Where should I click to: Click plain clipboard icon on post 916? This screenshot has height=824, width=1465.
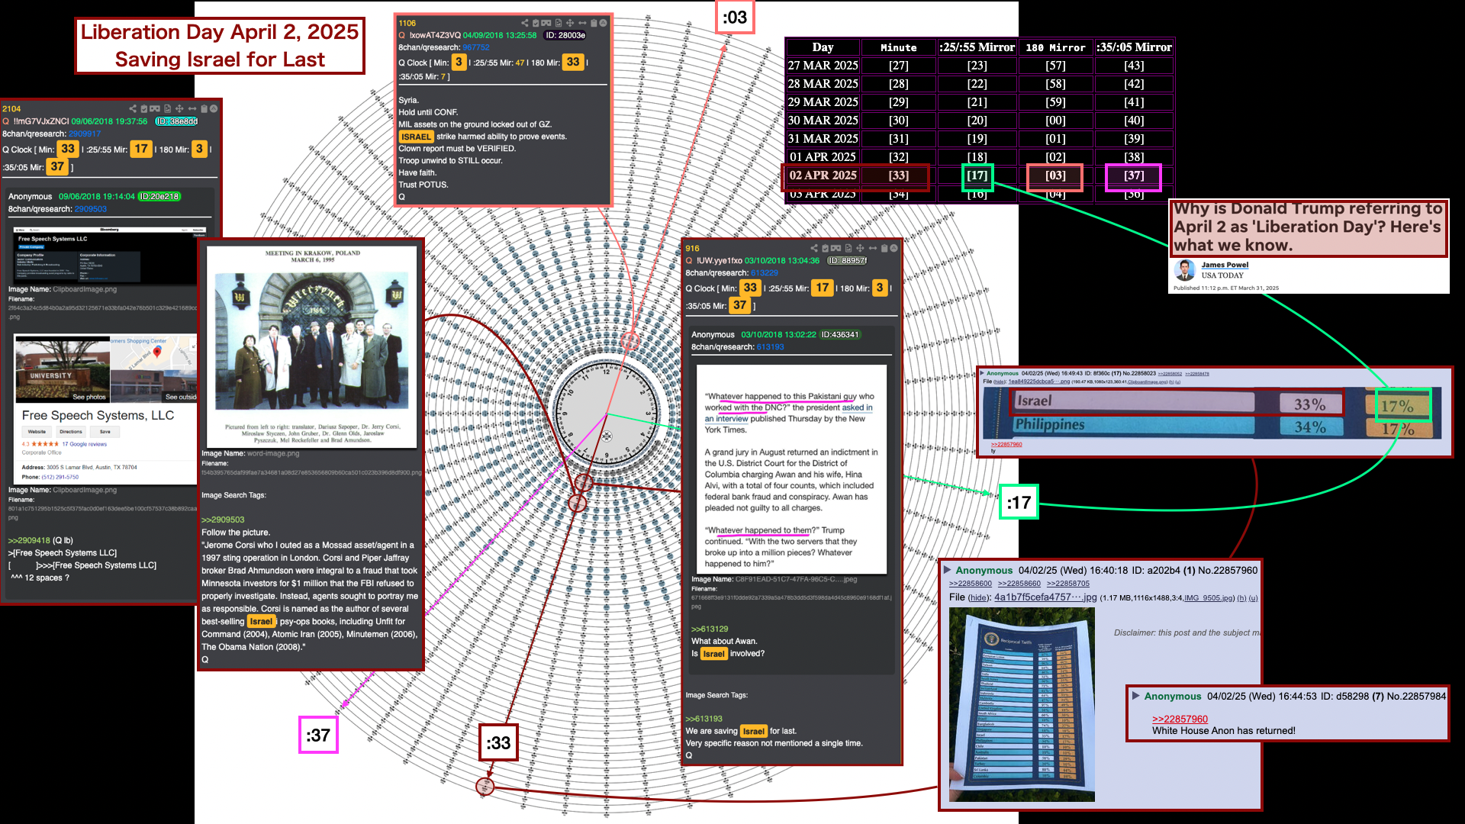(x=884, y=249)
